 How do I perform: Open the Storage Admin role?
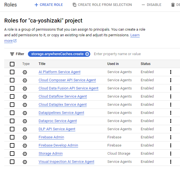(51, 154)
